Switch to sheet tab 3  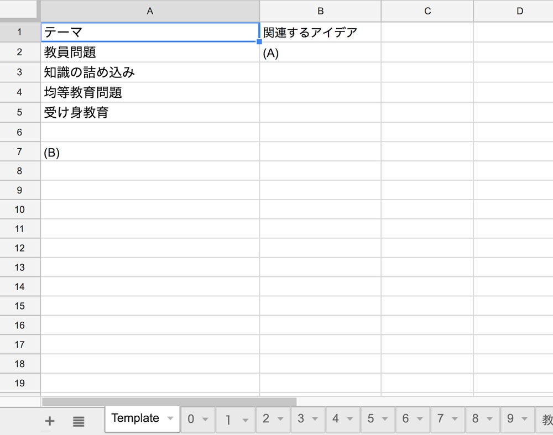(x=301, y=419)
